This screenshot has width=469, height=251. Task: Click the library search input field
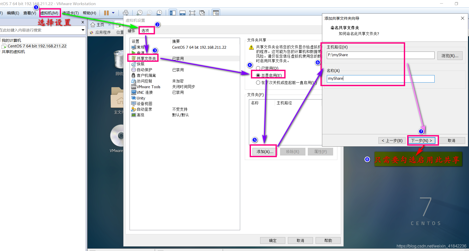click(x=40, y=30)
